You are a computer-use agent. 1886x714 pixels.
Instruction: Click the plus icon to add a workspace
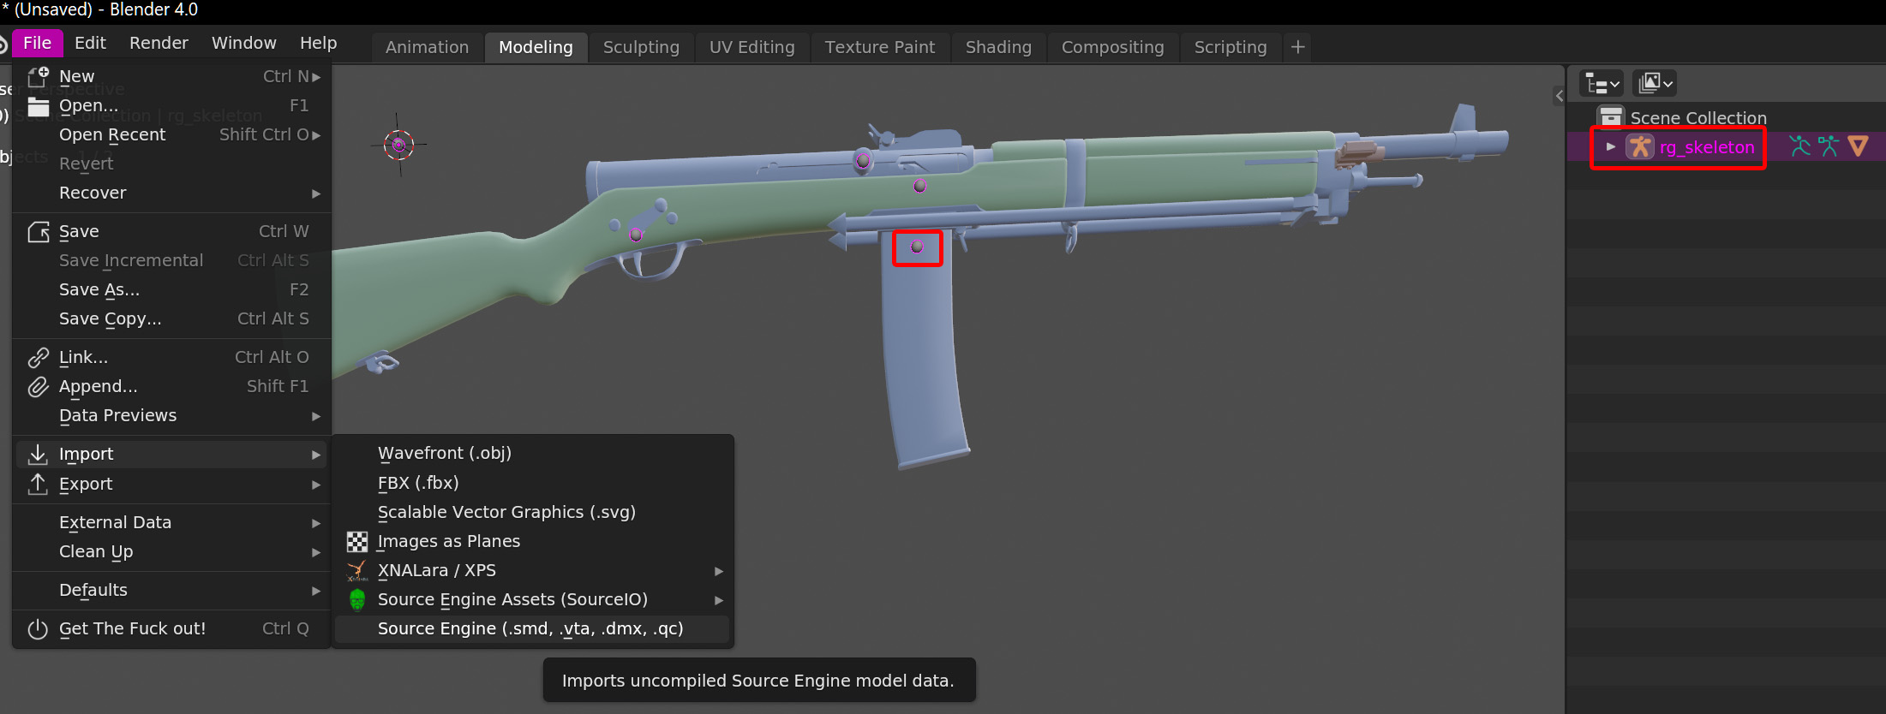(x=1298, y=47)
